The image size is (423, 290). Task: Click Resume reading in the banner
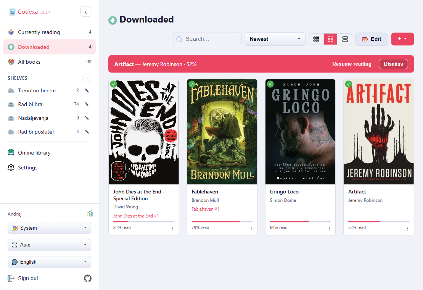352,64
